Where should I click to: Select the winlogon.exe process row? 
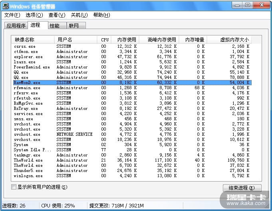coord(132,176)
